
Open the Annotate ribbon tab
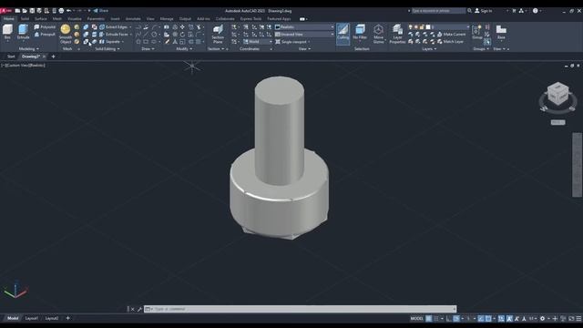tap(133, 18)
